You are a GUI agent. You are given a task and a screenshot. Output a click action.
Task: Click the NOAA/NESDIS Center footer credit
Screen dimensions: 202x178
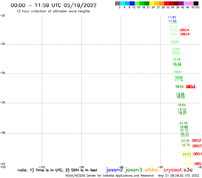click(110, 176)
